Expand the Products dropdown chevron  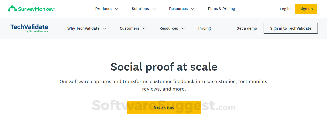coord(117,9)
